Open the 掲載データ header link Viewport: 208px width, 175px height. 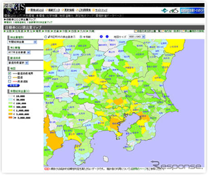[x=53, y=10]
